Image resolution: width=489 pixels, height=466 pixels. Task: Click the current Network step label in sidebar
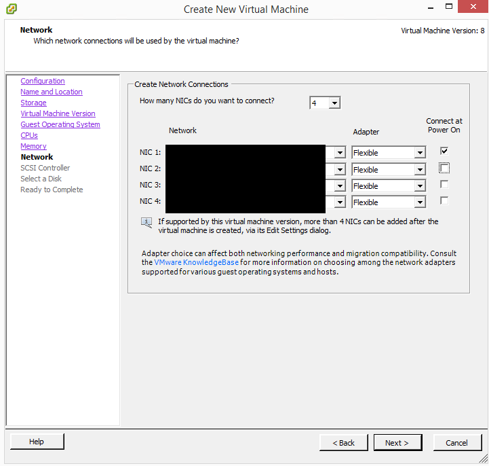tap(37, 157)
